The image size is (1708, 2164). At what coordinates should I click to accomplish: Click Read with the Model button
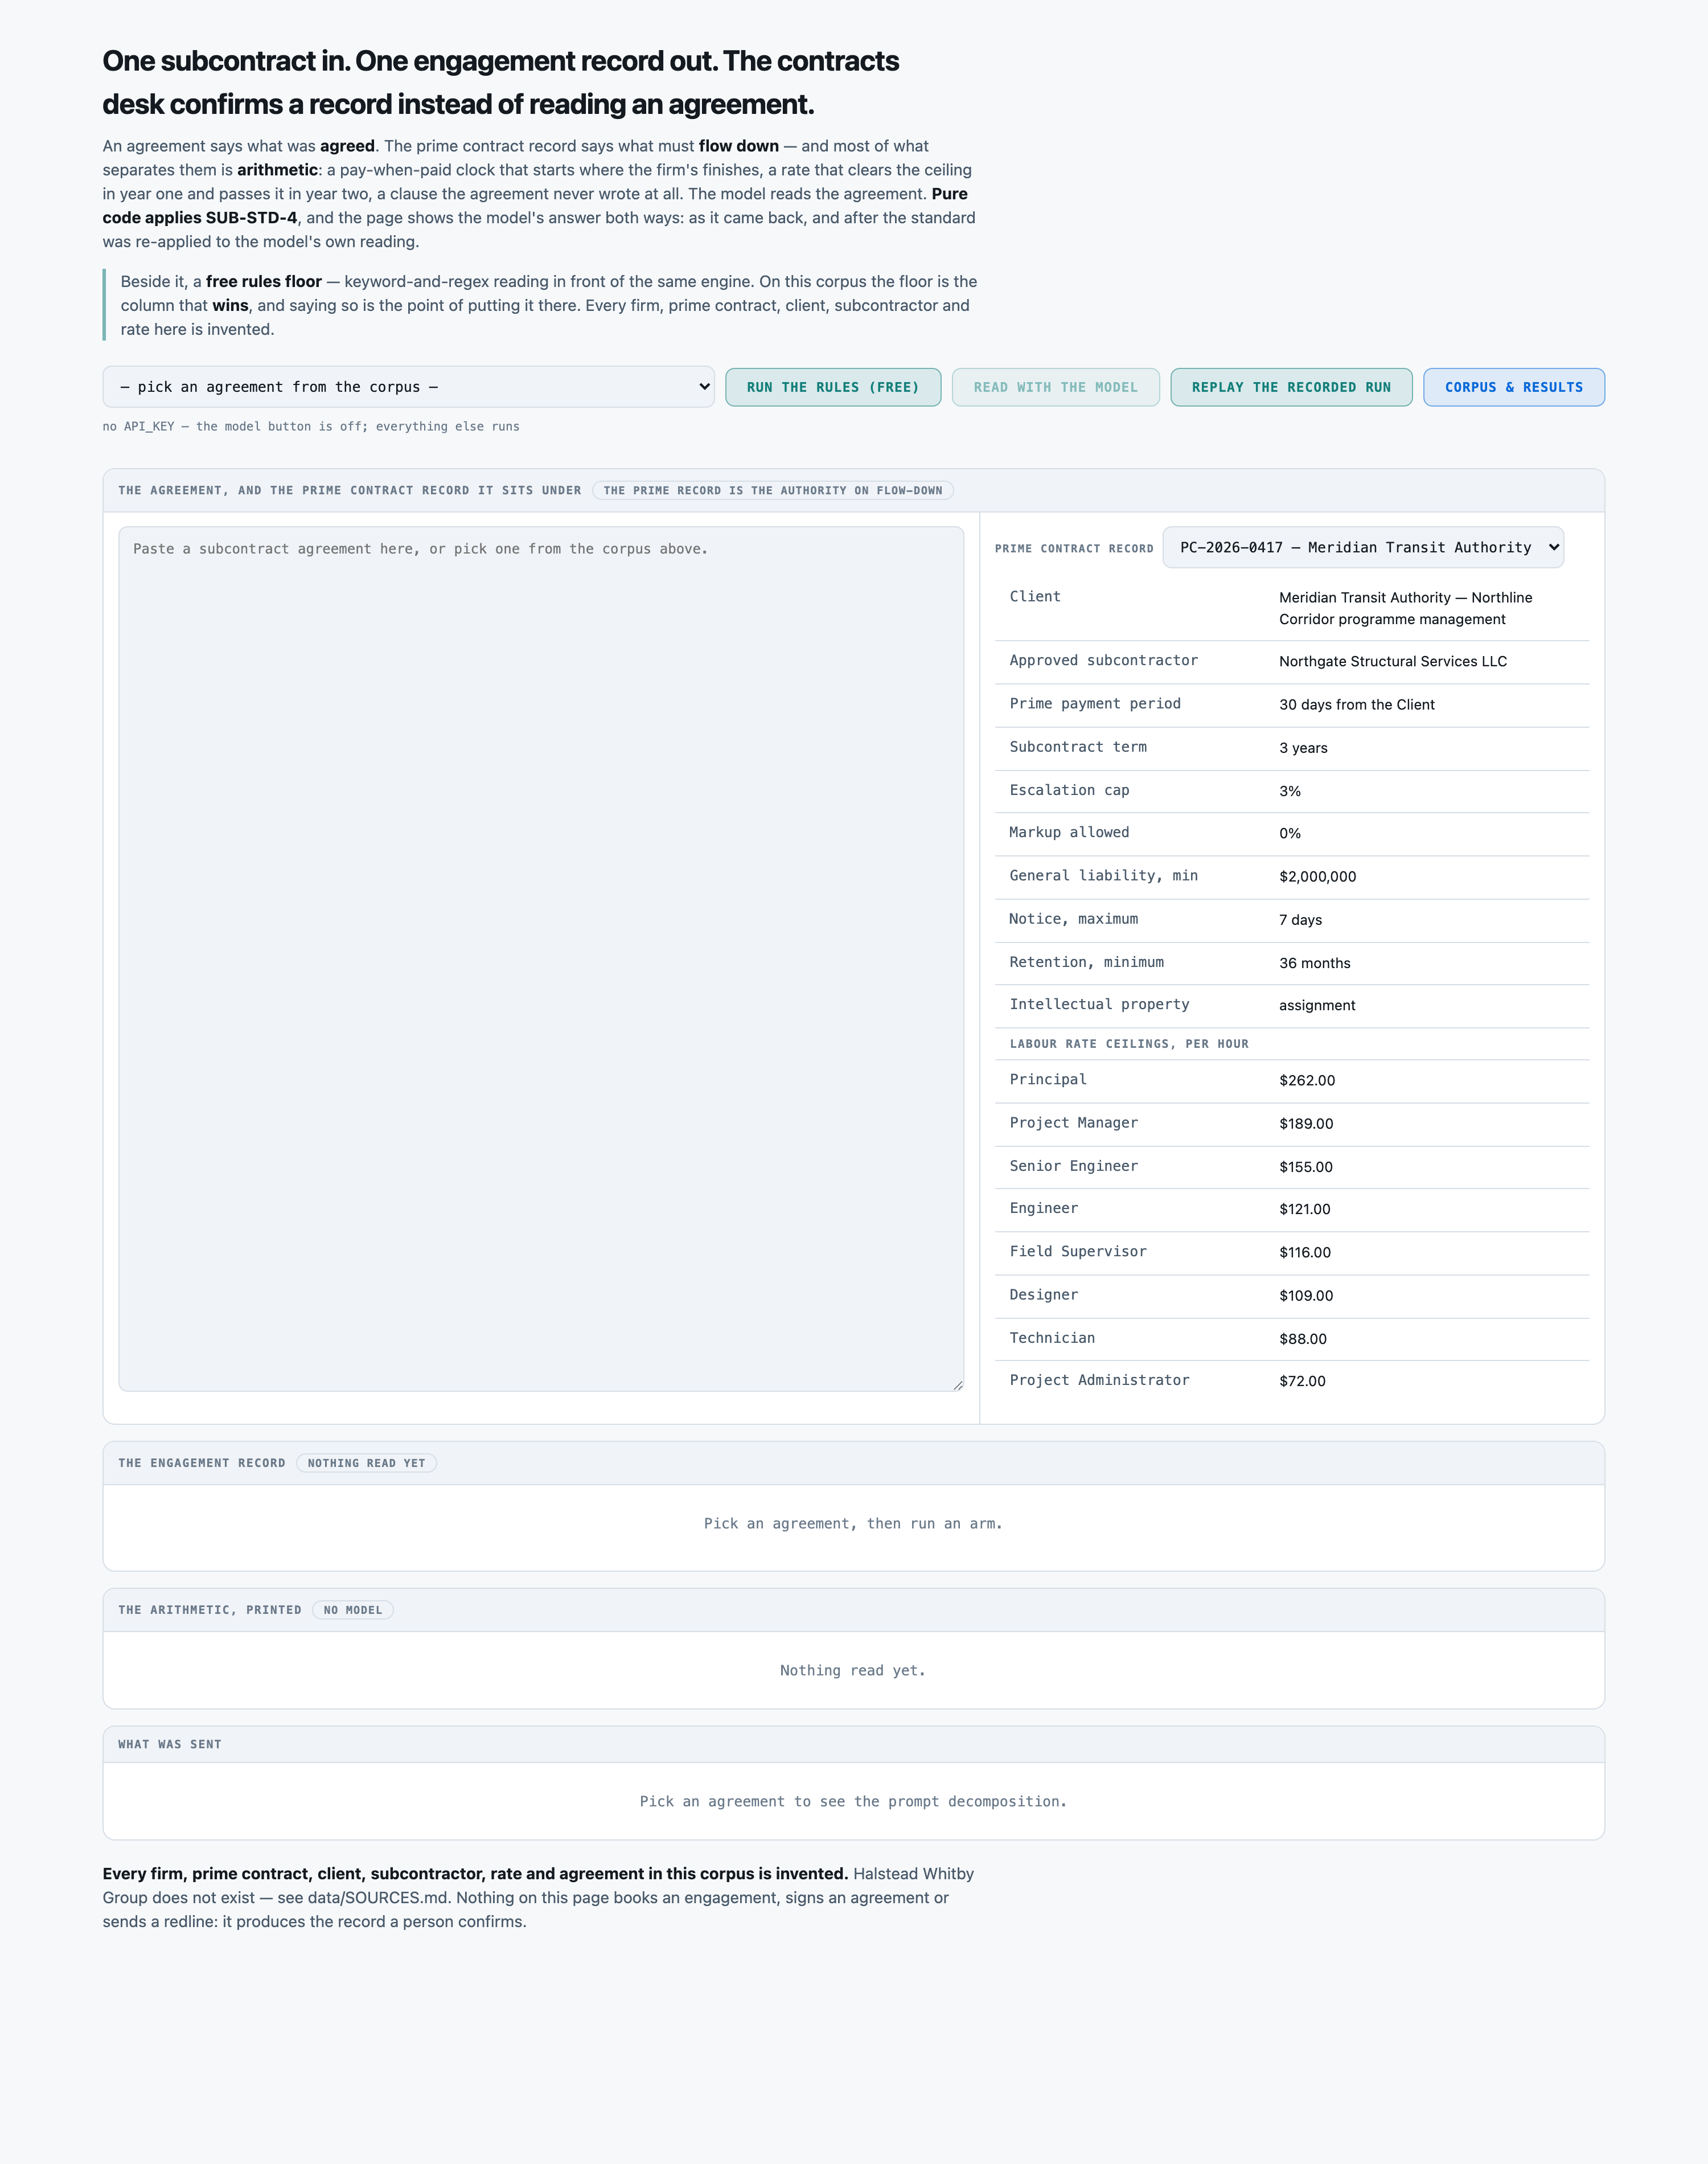(x=1056, y=387)
